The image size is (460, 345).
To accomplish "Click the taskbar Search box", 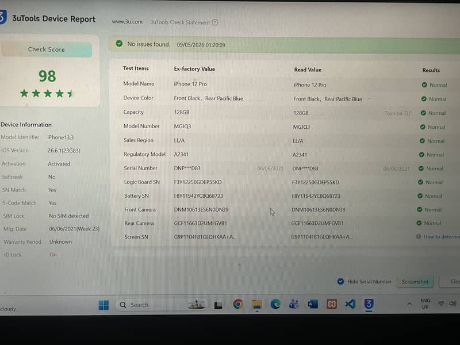I will tap(162, 305).
